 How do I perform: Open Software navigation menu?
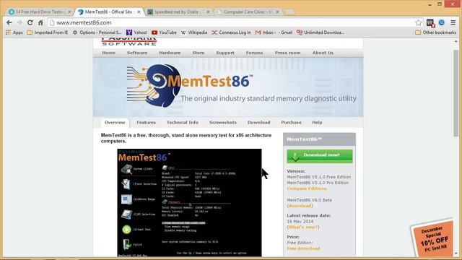coord(137,53)
